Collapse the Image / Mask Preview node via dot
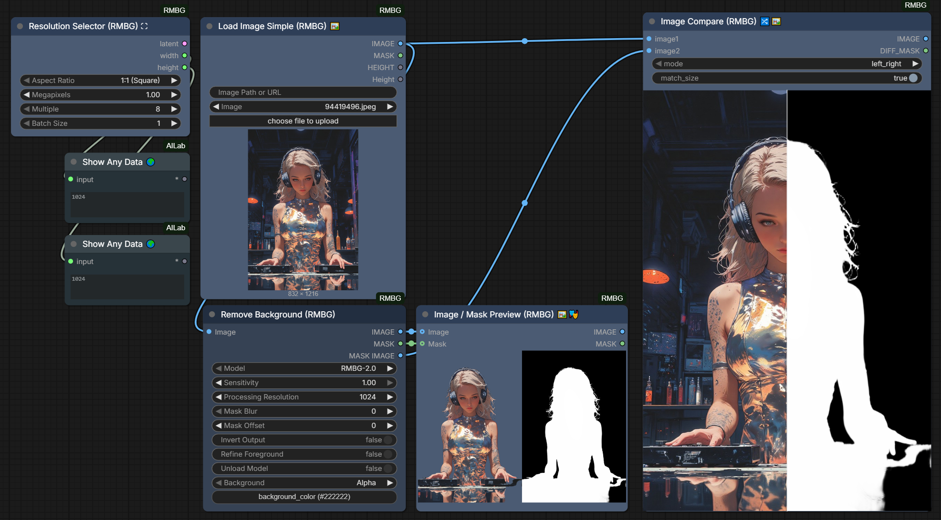This screenshot has width=941, height=520. [426, 315]
